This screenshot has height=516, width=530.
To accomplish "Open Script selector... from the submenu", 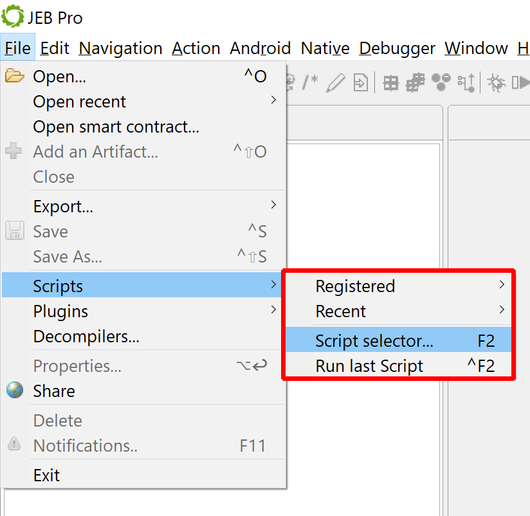I will click(398, 340).
